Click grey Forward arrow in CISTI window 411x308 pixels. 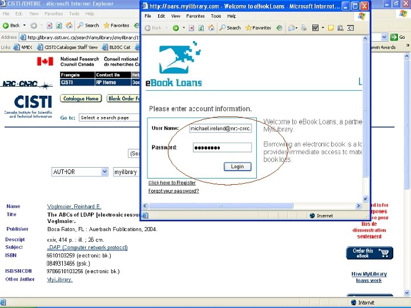pos(34,26)
